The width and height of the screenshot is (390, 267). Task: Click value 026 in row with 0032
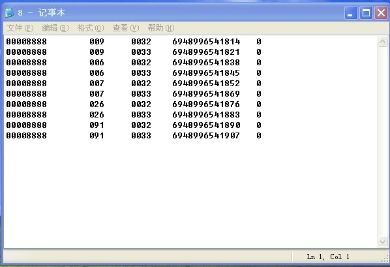(97, 104)
